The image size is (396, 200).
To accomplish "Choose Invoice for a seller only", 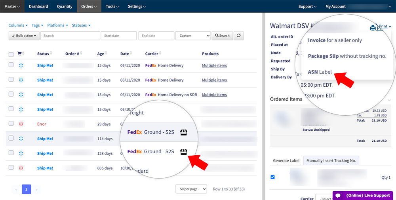I will tap(335, 40).
